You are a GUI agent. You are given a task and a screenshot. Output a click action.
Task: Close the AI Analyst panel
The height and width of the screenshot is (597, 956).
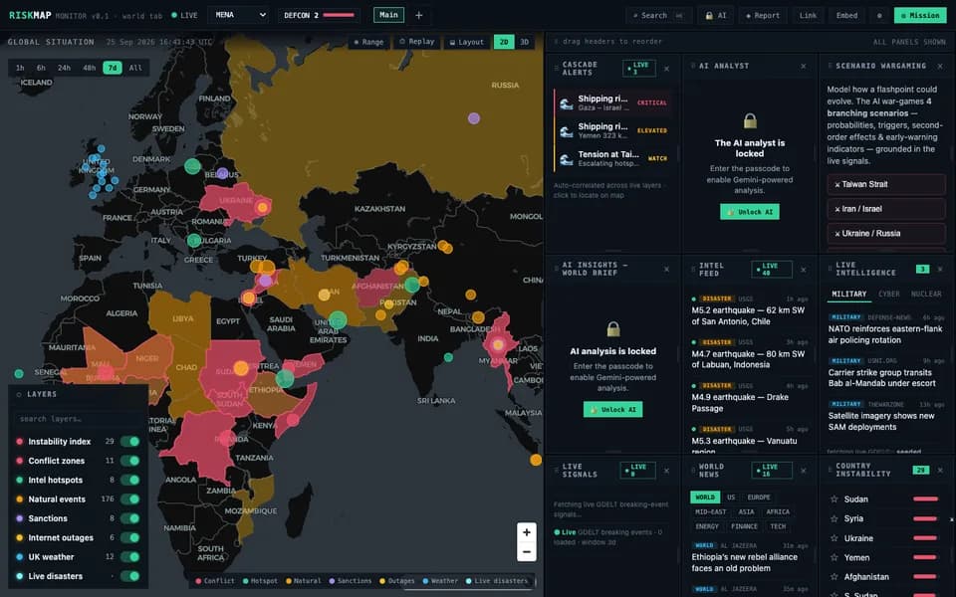pos(803,66)
